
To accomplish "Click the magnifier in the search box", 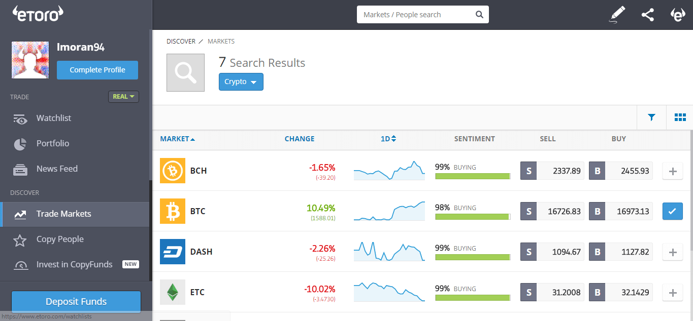I will (x=479, y=15).
